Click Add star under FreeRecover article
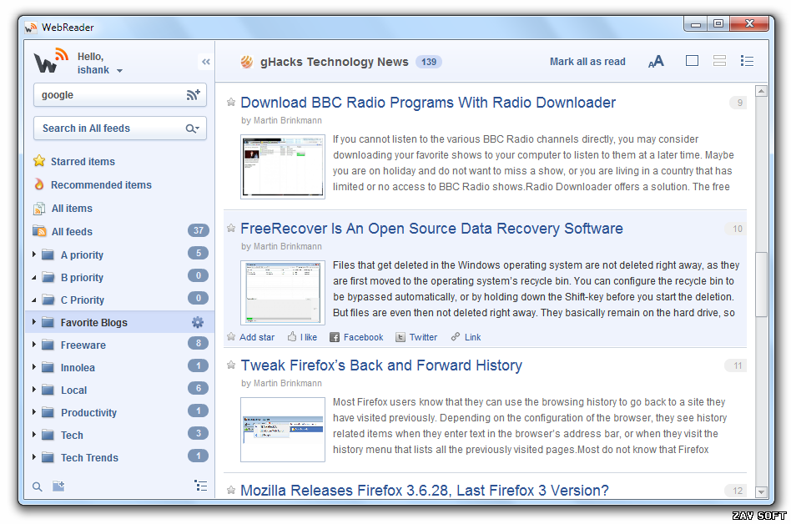 coord(250,337)
